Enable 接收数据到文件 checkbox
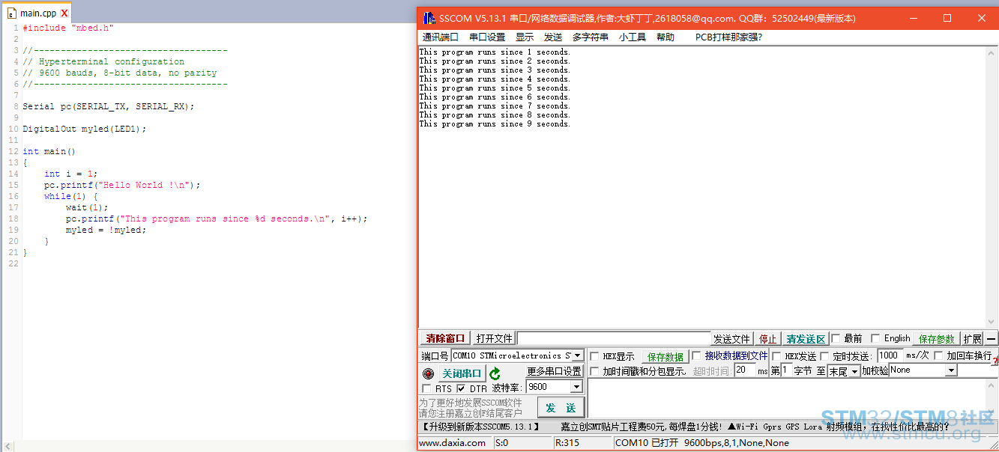This screenshot has width=999, height=452. (696, 355)
